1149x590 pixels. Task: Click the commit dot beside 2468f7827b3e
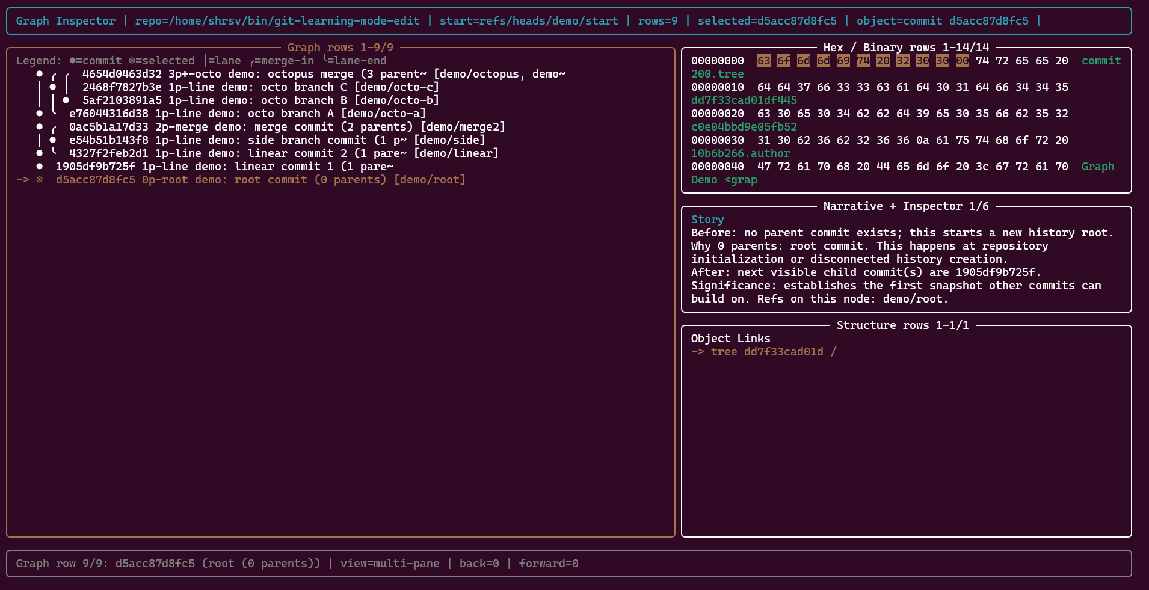(53, 87)
